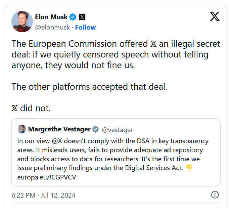Click the stylized X glyph before 'did not'
The width and height of the screenshot is (232, 208).
(15, 109)
